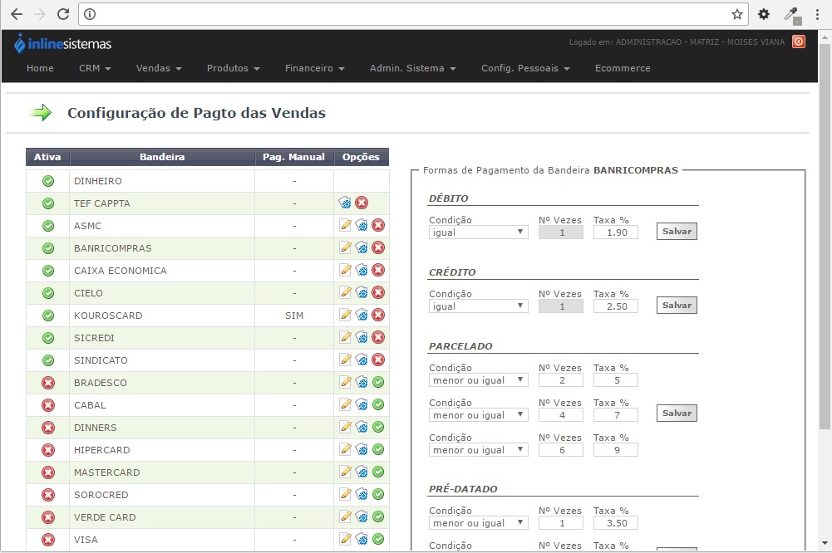This screenshot has height=553, width=832.
Task: Click the page vertical scrollbar
Action: pyautogui.click(x=825, y=237)
